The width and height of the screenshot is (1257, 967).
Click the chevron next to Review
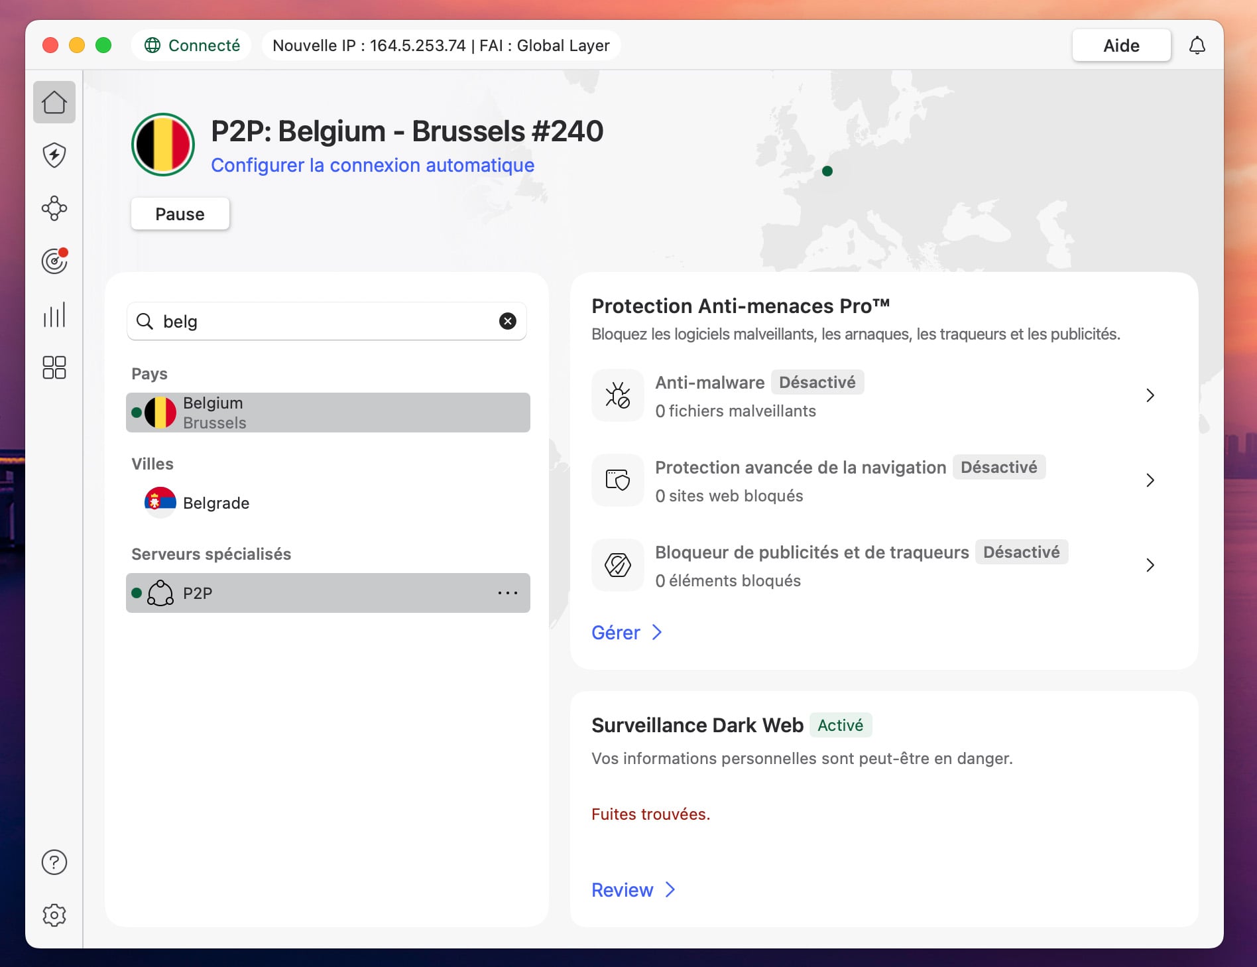click(670, 890)
